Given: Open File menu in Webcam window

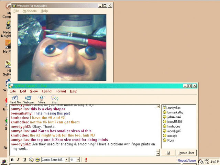Looking at the screenshot, I should point(16,11).
